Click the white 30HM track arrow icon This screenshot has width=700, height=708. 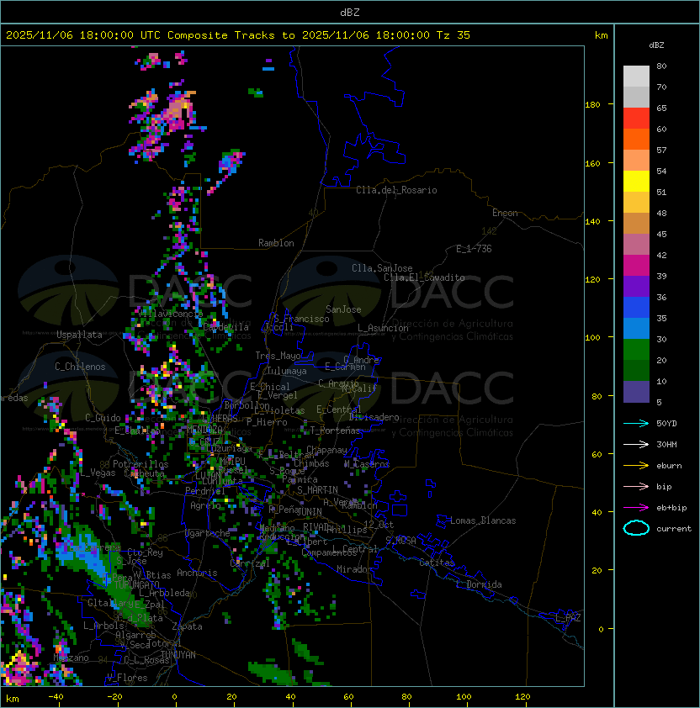(636, 444)
